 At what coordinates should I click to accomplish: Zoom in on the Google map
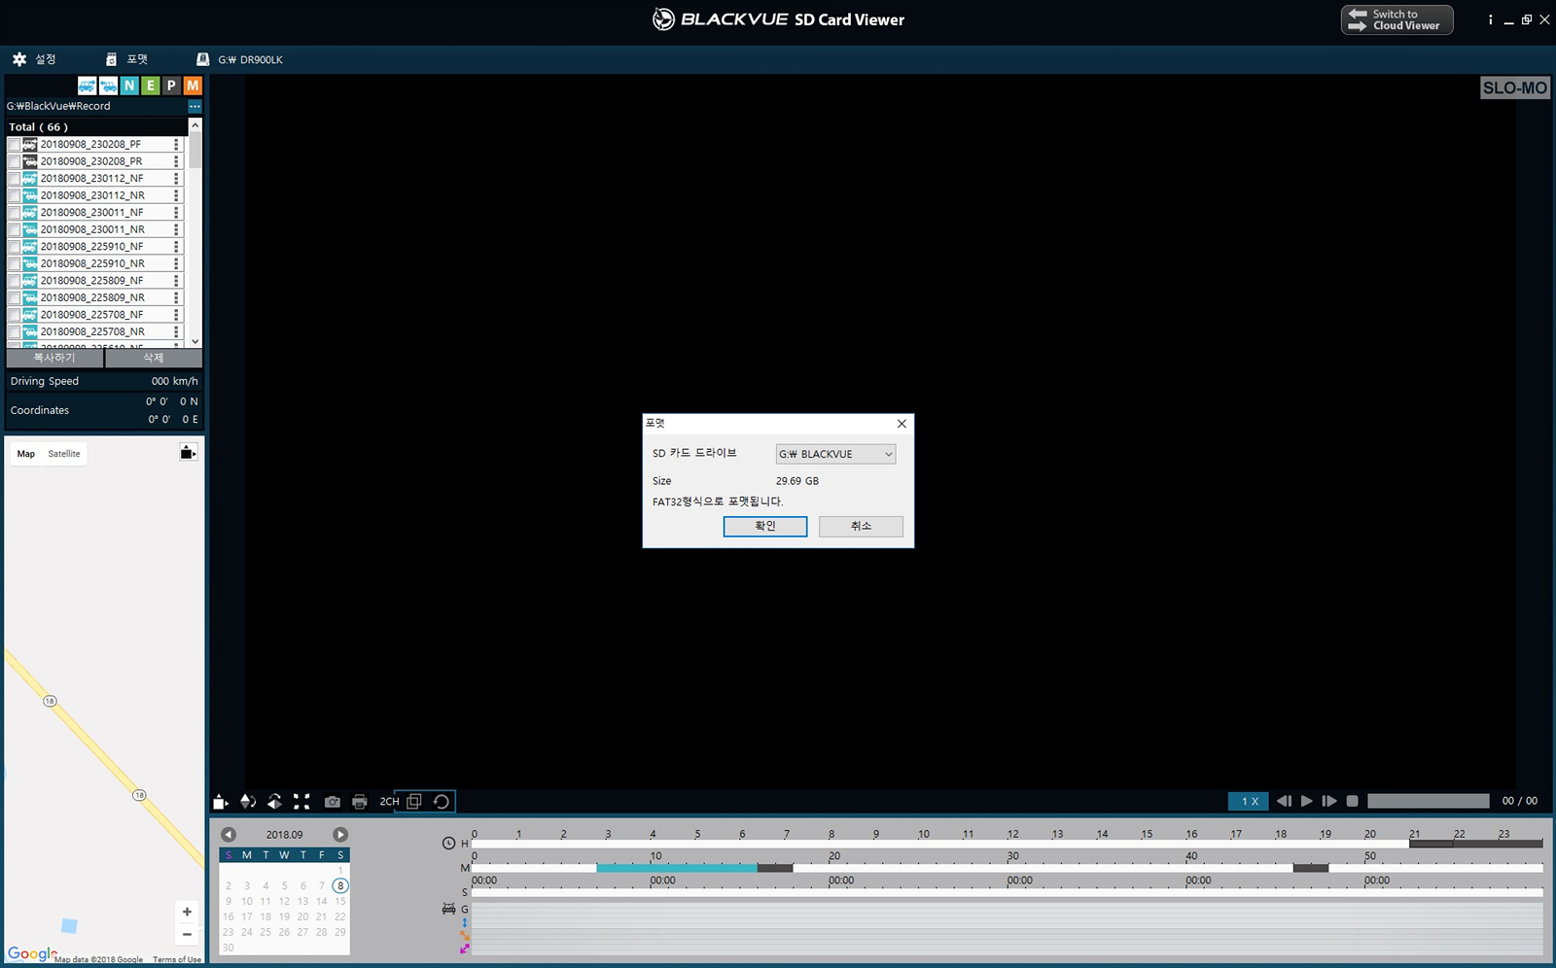coord(187,912)
